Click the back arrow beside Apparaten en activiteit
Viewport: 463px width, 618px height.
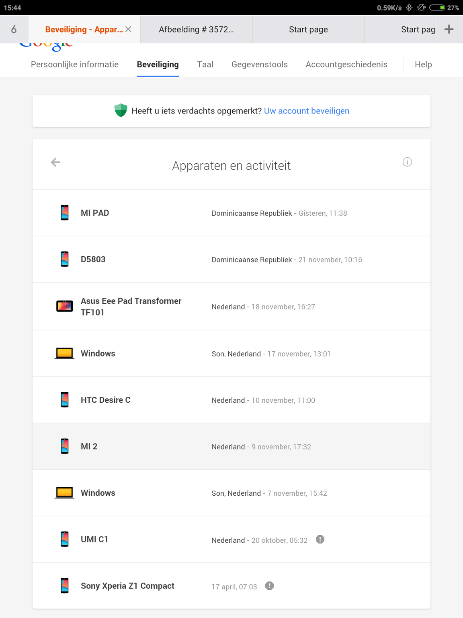(x=55, y=162)
